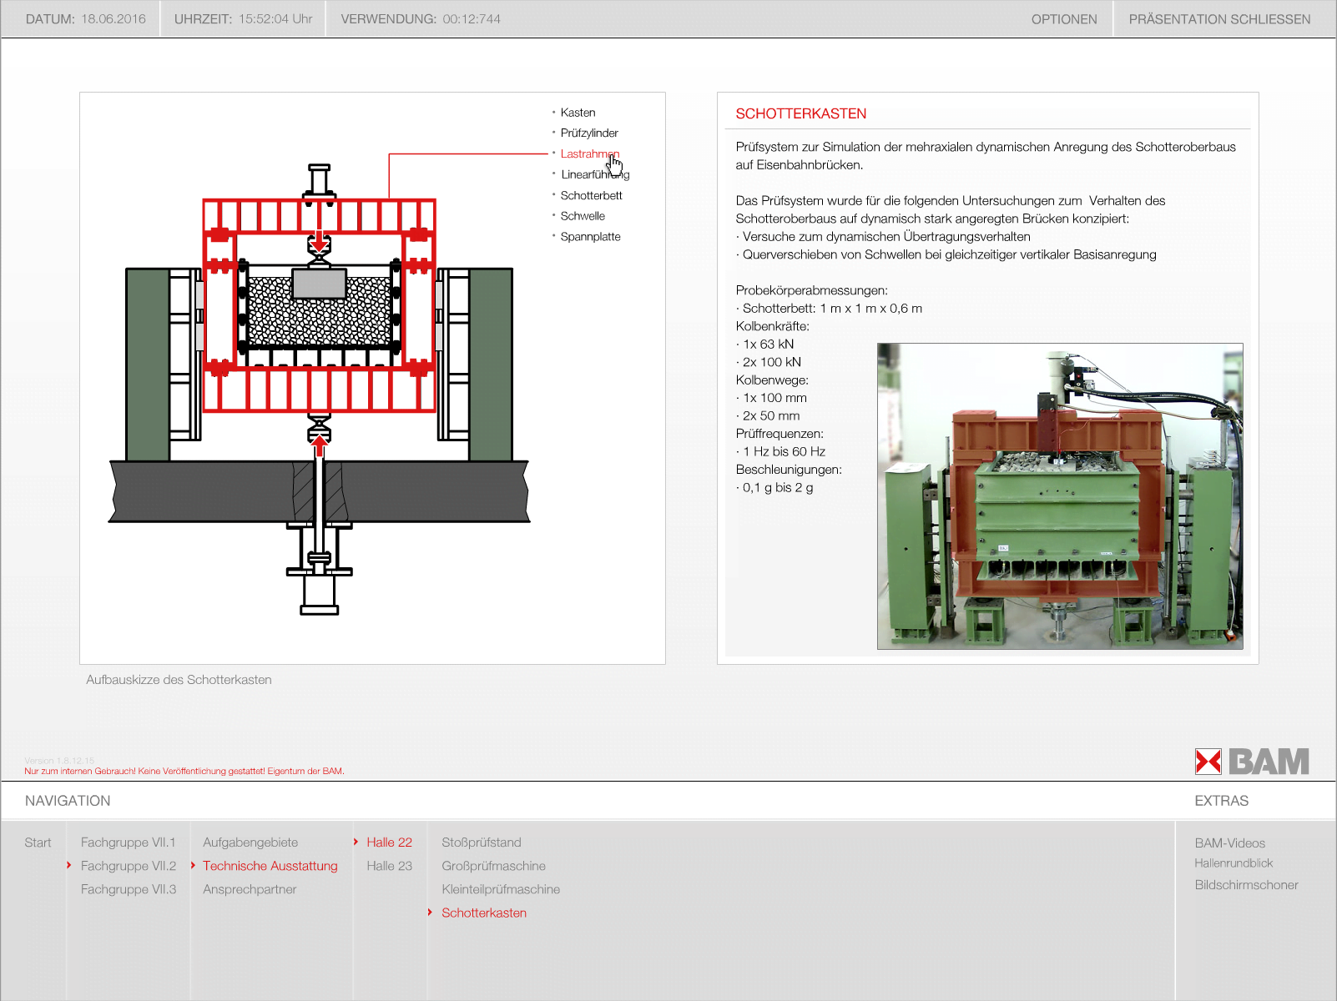Go to Start in navigation
Screen dimensions: 1337x1001
(38, 843)
